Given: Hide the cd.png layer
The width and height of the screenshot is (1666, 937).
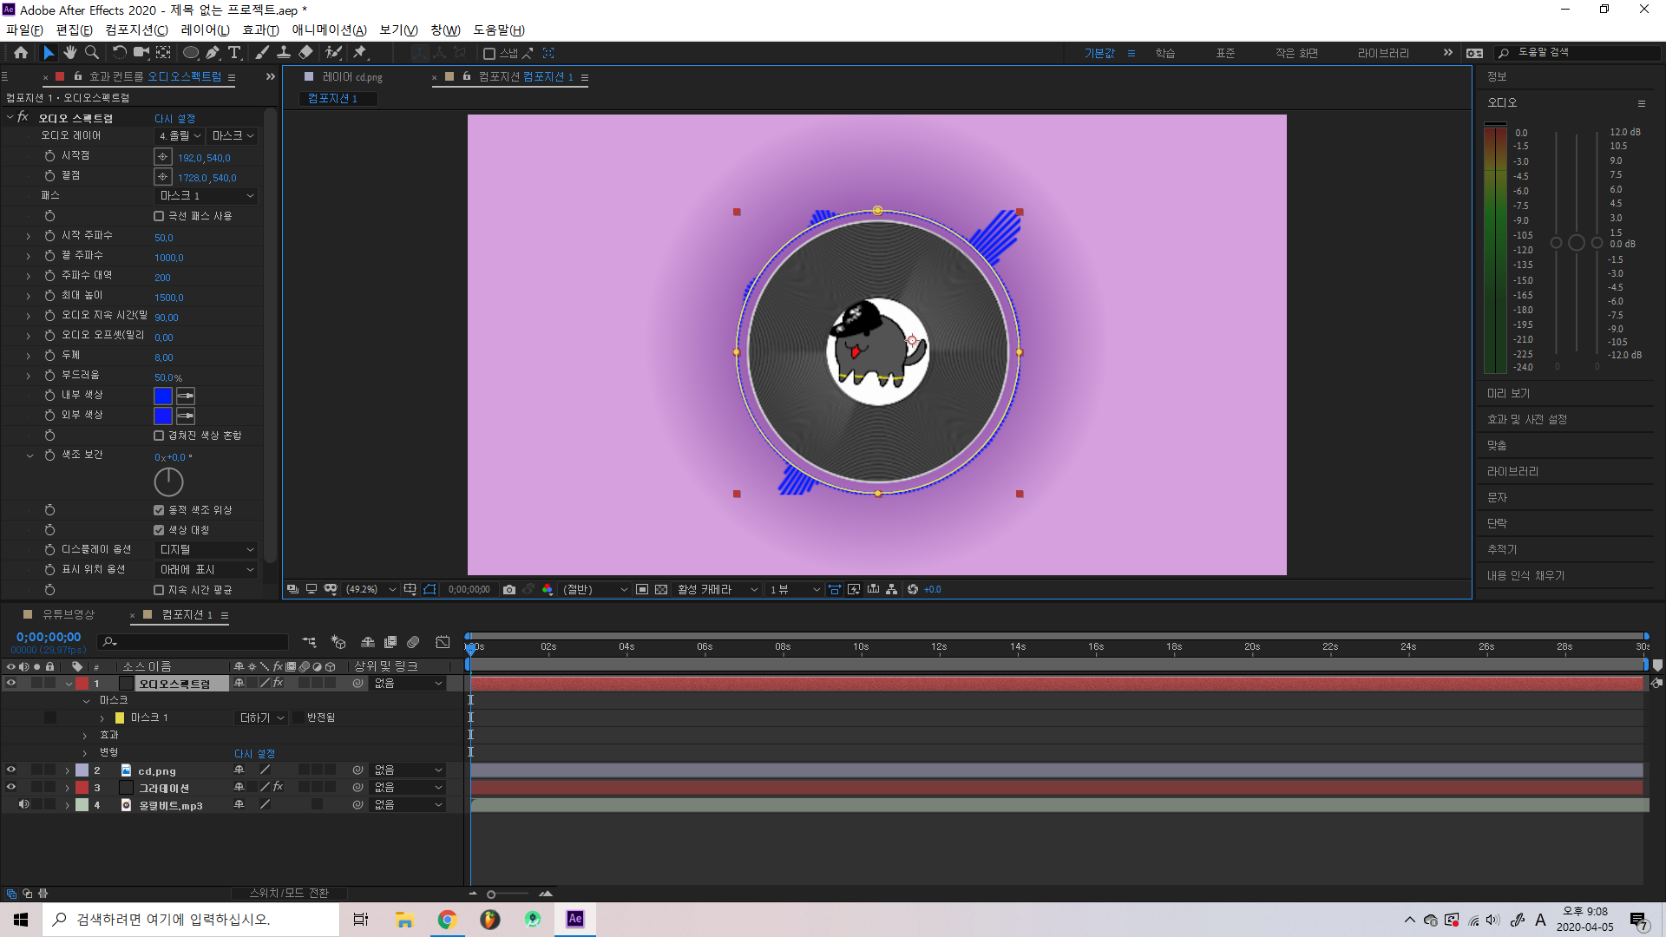Looking at the screenshot, I should click(x=11, y=770).
